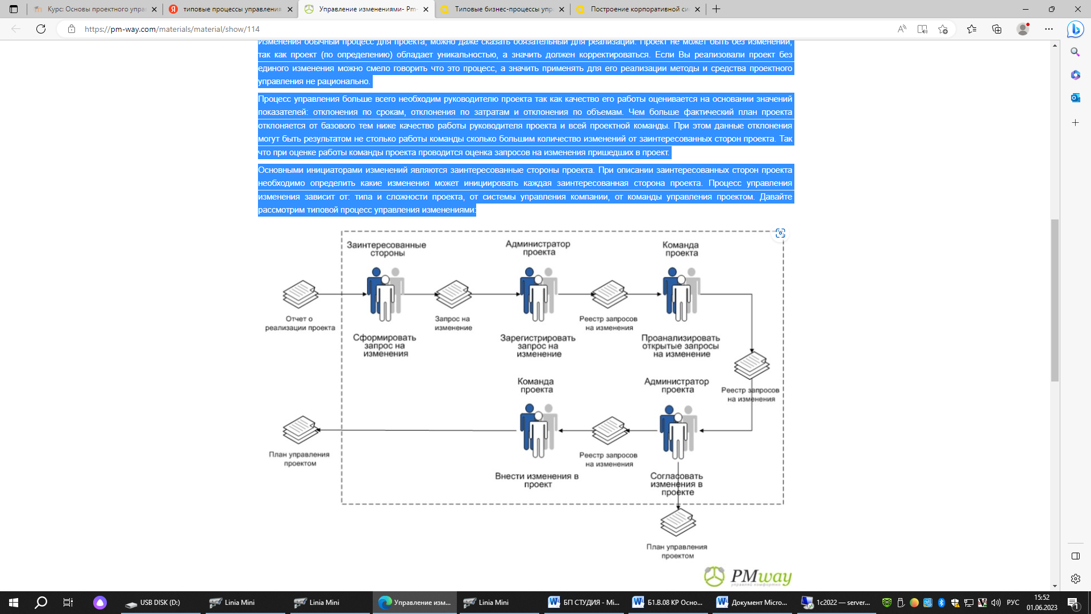Switch to 'типовые процессы управления' Yandex tab
This screenshot has width=1091, height=614.
coord(230,9)
